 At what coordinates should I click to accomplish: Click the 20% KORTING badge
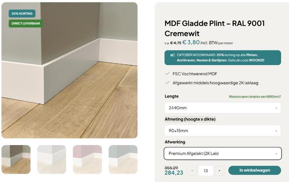(x=22, y=14)
